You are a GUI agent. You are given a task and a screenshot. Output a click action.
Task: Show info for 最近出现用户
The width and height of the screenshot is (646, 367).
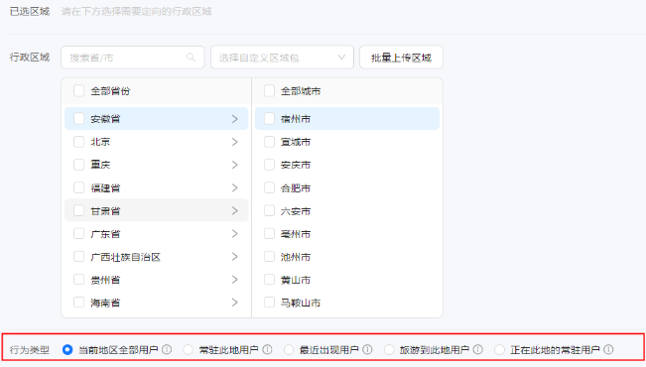367,350
